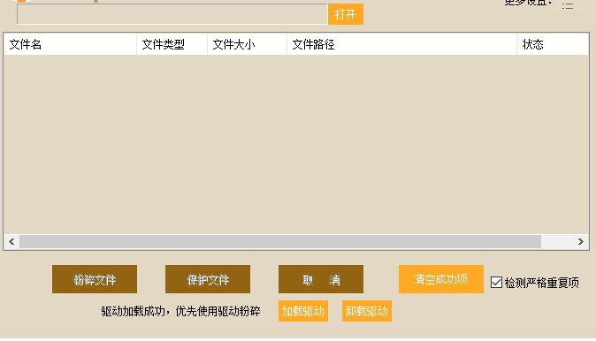This screenshot has height=341, width=596.
Task: Click the file path input field
Action: point(172,14)
